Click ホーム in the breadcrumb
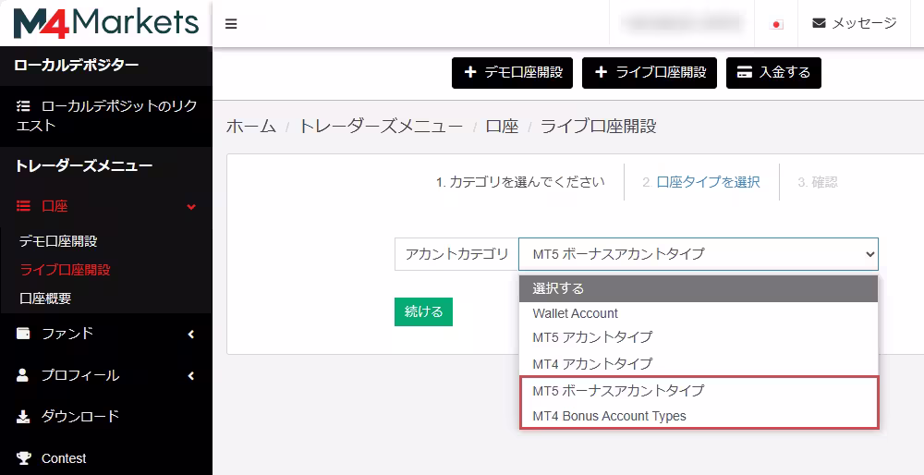This screenshot has width=924, height=475. 251,126
